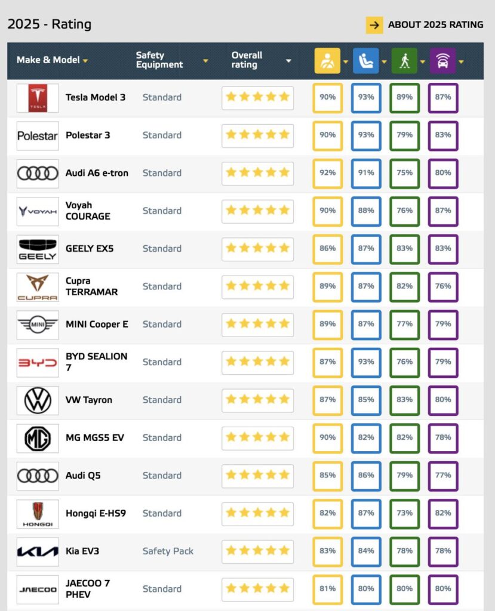Open the Safety Equipment sort dropdown
Image resolution: width=495 pixels, height=611 pixels.
coord(205,61)
